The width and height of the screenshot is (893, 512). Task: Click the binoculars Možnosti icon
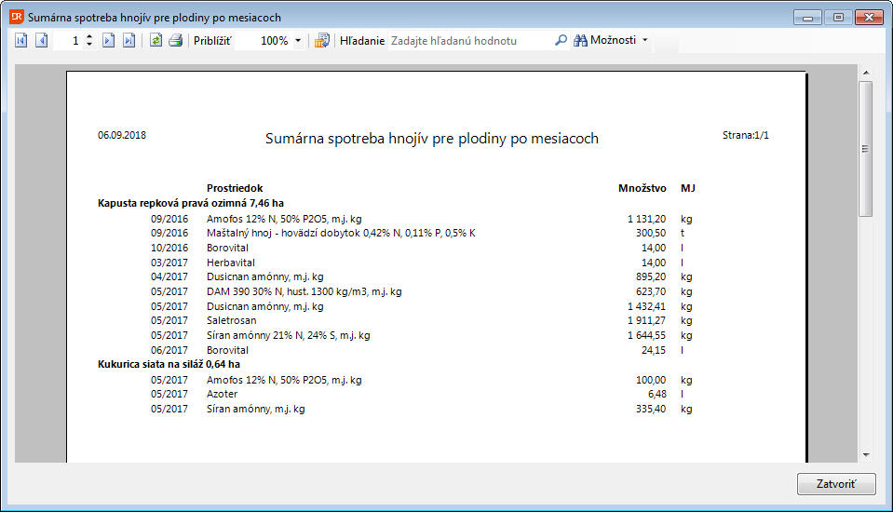coord(580,40)
